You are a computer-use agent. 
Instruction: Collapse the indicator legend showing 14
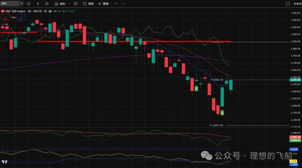point(3,25)
